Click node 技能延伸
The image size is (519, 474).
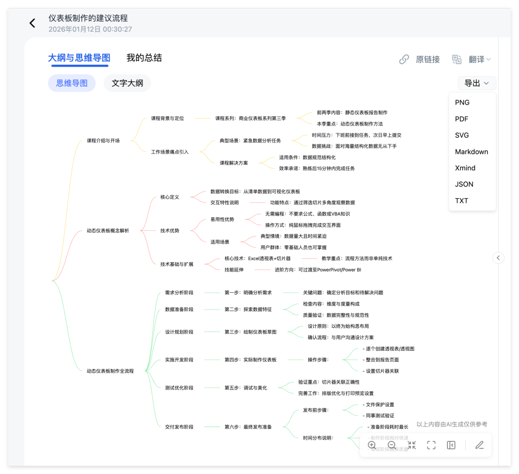(x=234, y=270)
